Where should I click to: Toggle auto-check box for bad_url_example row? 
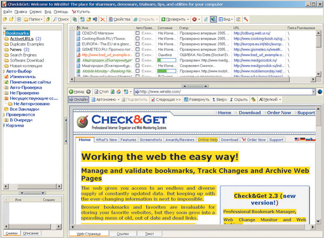tap(137, 55)
